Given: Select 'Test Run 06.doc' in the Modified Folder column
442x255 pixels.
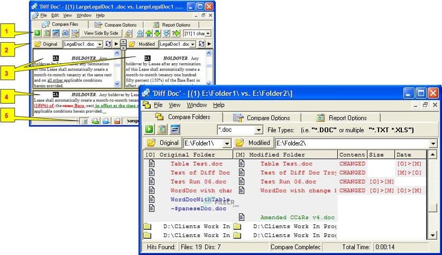Looking at the screenshot, I should (x=288, y=182).
